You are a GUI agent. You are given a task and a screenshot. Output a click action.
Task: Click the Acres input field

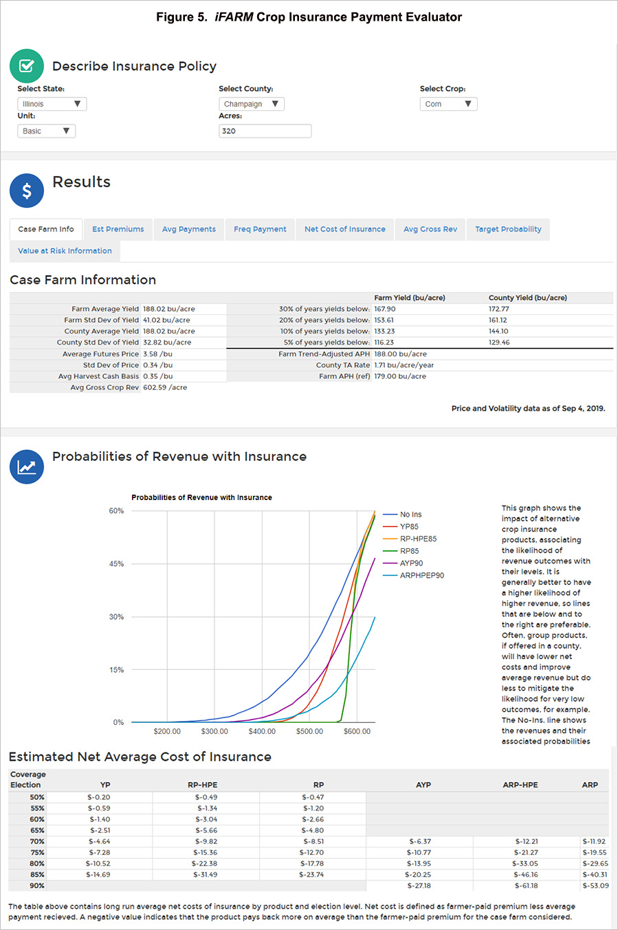(x=265, y=131)
